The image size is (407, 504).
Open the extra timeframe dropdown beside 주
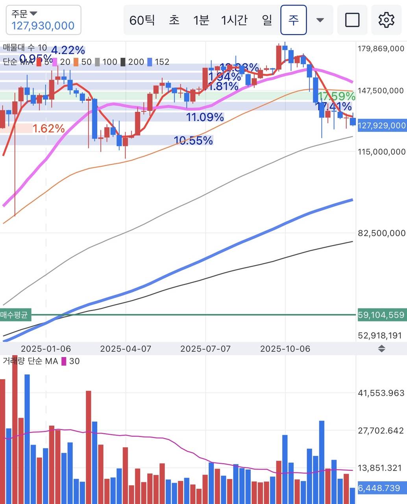pyautogui.click(x=321, y=20)
